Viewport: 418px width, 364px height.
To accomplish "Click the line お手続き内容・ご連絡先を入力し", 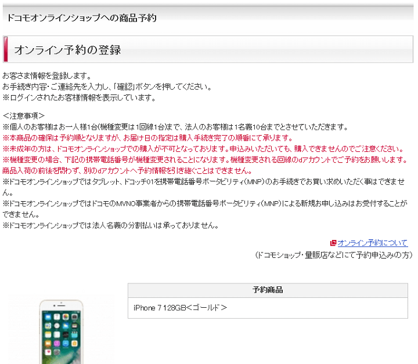I will tap(107, 87).
